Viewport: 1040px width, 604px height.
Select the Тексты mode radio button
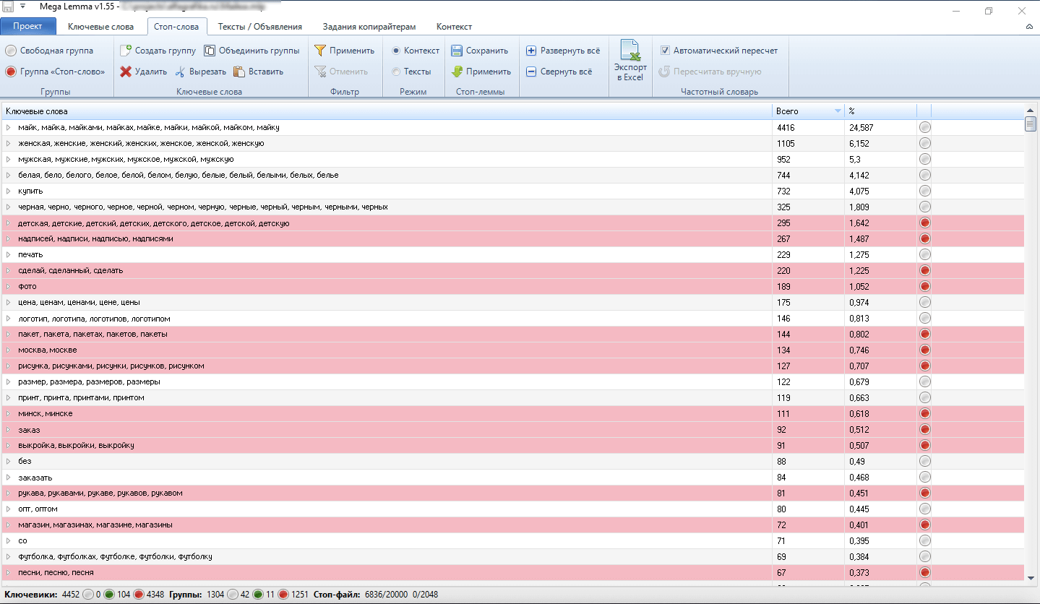coord(396,72)
